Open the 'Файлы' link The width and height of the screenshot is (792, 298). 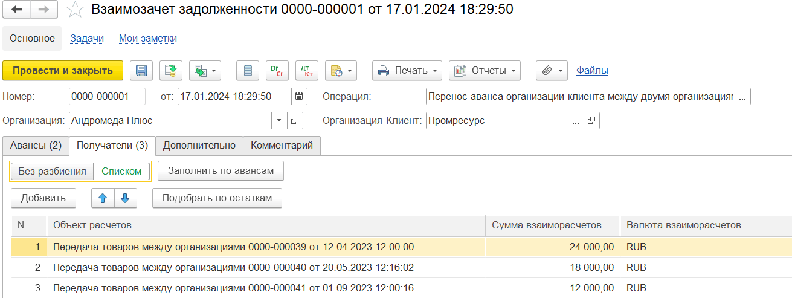(592, 71)
